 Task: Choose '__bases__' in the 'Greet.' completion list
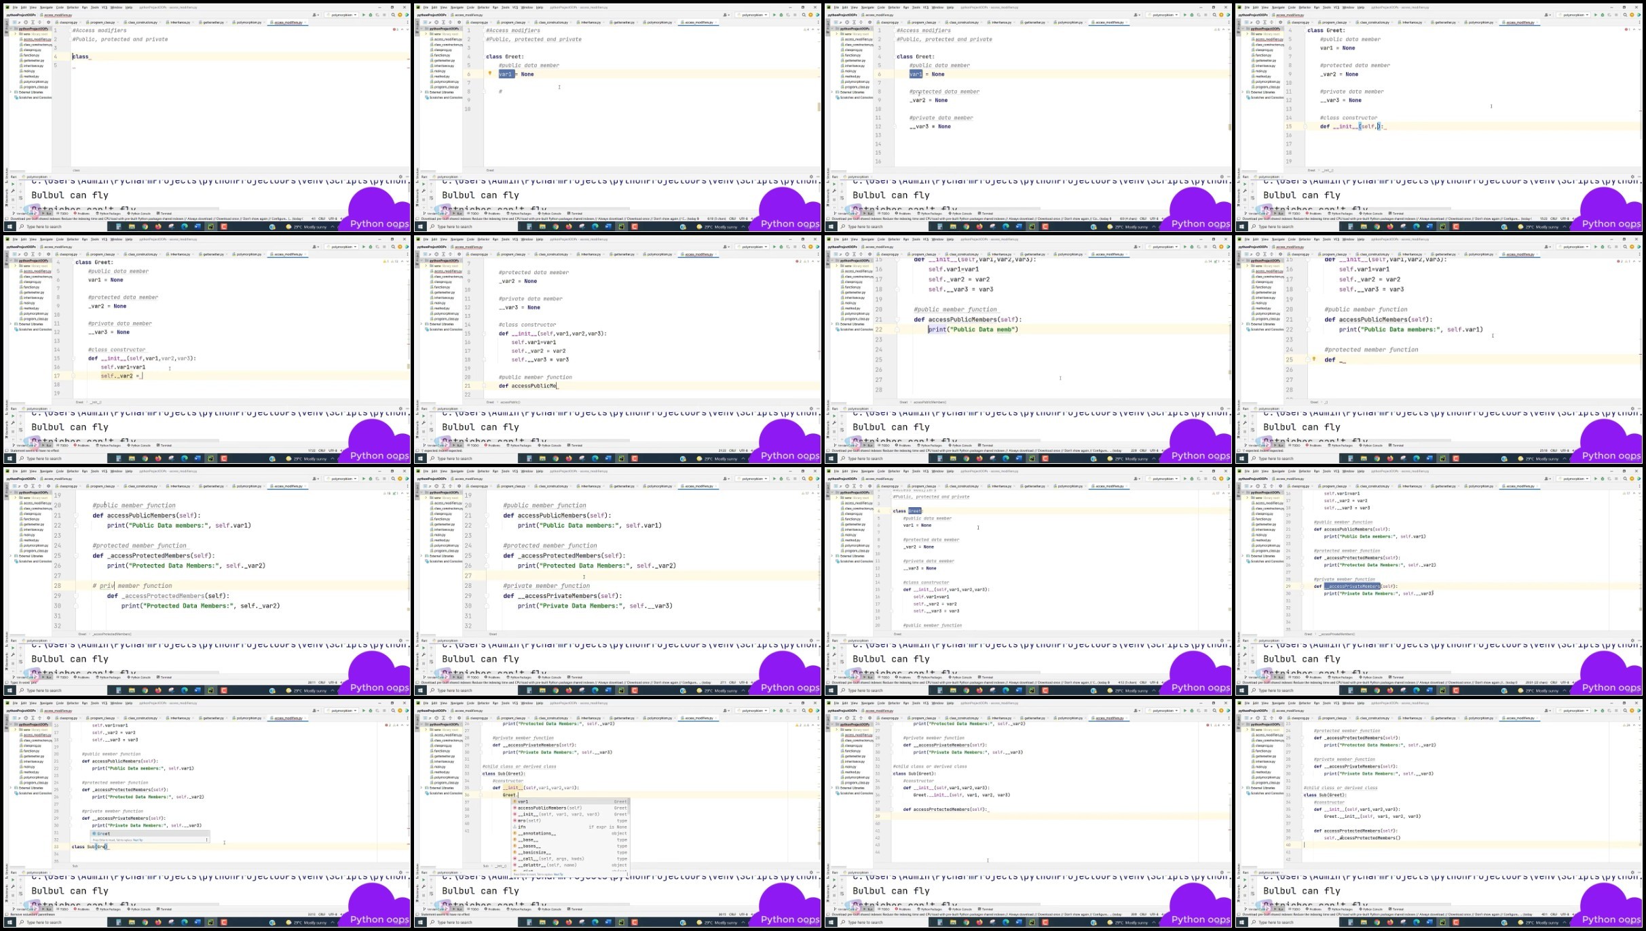pos(571,846)
